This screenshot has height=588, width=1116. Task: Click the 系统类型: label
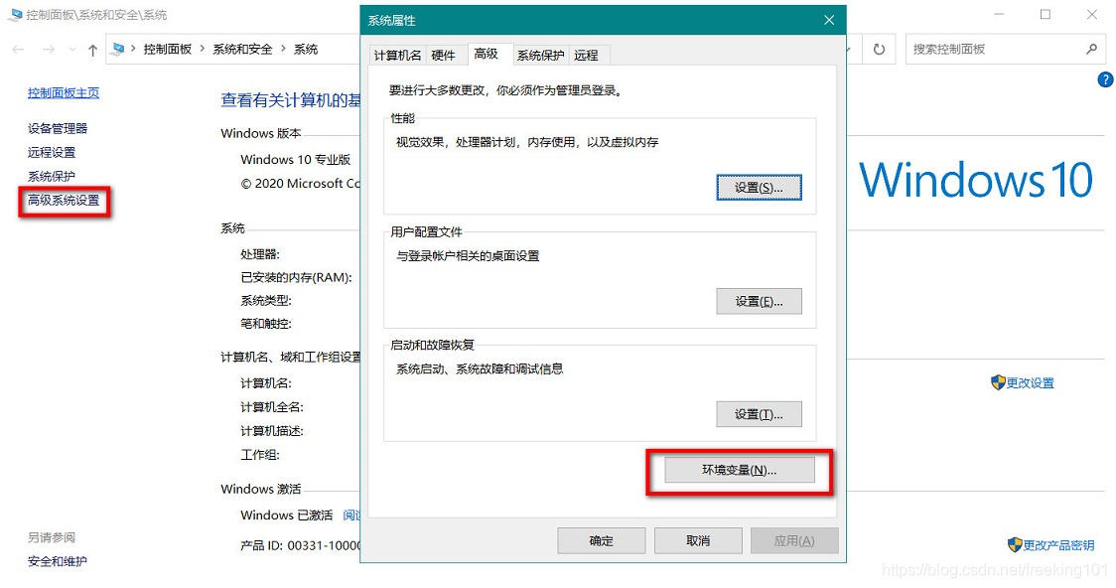266,300
